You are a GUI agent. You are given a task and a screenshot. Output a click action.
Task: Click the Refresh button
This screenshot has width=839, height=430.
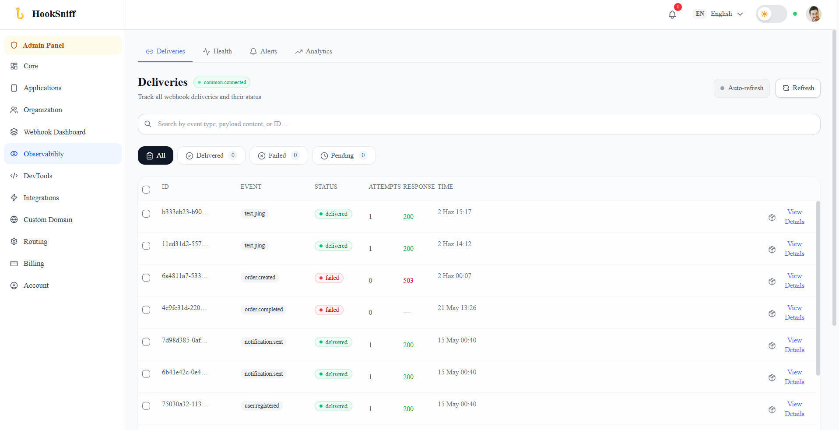point(798,88)
